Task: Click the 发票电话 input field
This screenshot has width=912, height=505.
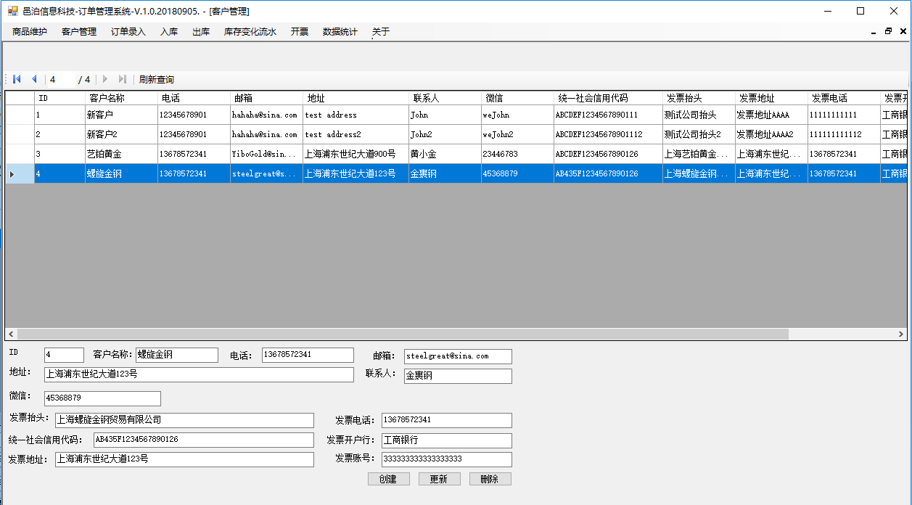Action: (446, 420)
